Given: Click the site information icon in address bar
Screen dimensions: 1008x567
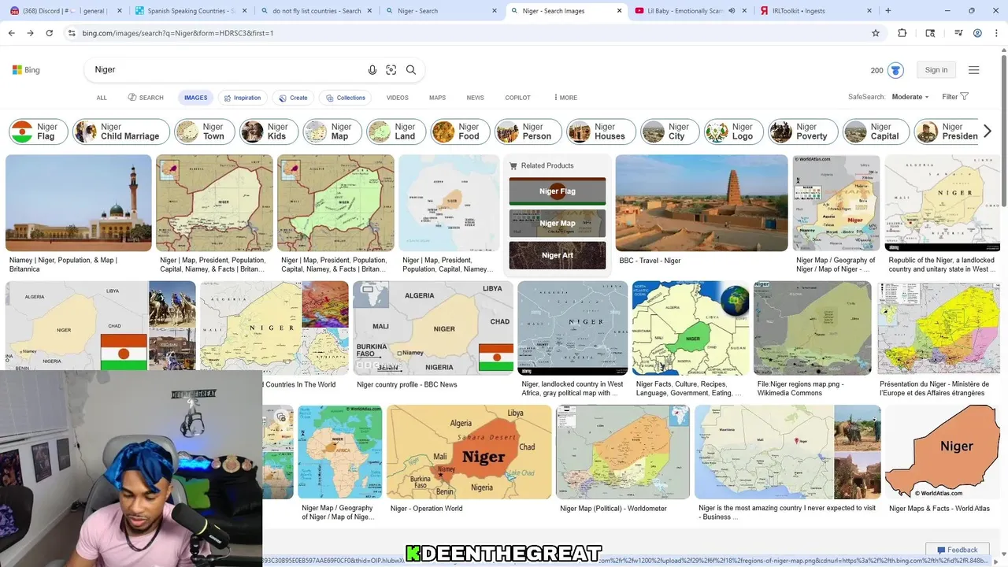Looking at the screenshot, I should (x=72, y=33).
